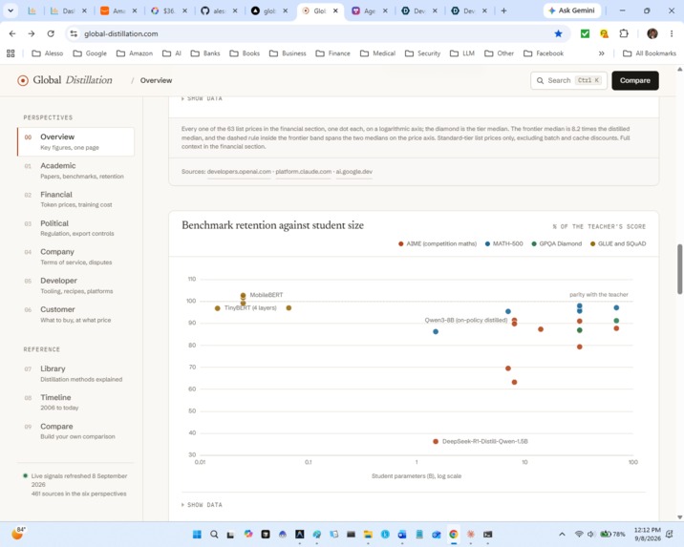
Task: Click the Global Distillation logo
Action: [x=65, y=80]
